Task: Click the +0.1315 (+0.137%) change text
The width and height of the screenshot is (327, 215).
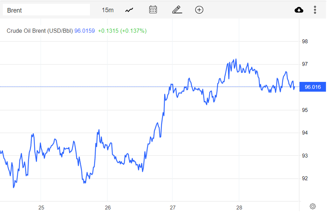Action: pyautogui.click(x=122, y=31)
